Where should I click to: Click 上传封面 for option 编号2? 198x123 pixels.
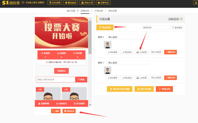(x=142, y=52)
